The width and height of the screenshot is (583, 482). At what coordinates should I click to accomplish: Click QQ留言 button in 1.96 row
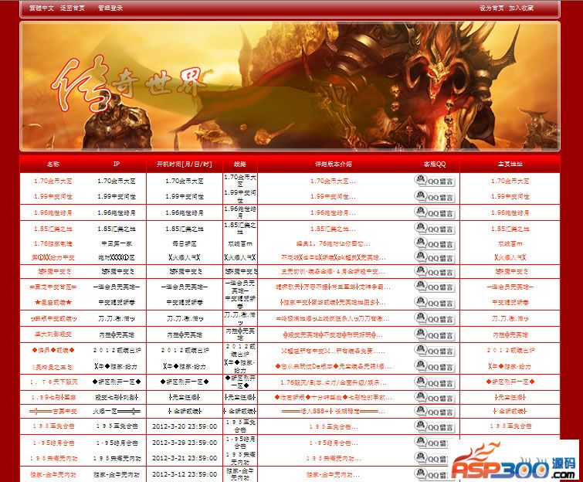click(434, 212)
